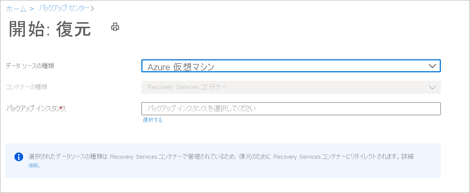The image size is (470, 193).
Task: Click the blue info icon in the banner
Action: point(19,157)
